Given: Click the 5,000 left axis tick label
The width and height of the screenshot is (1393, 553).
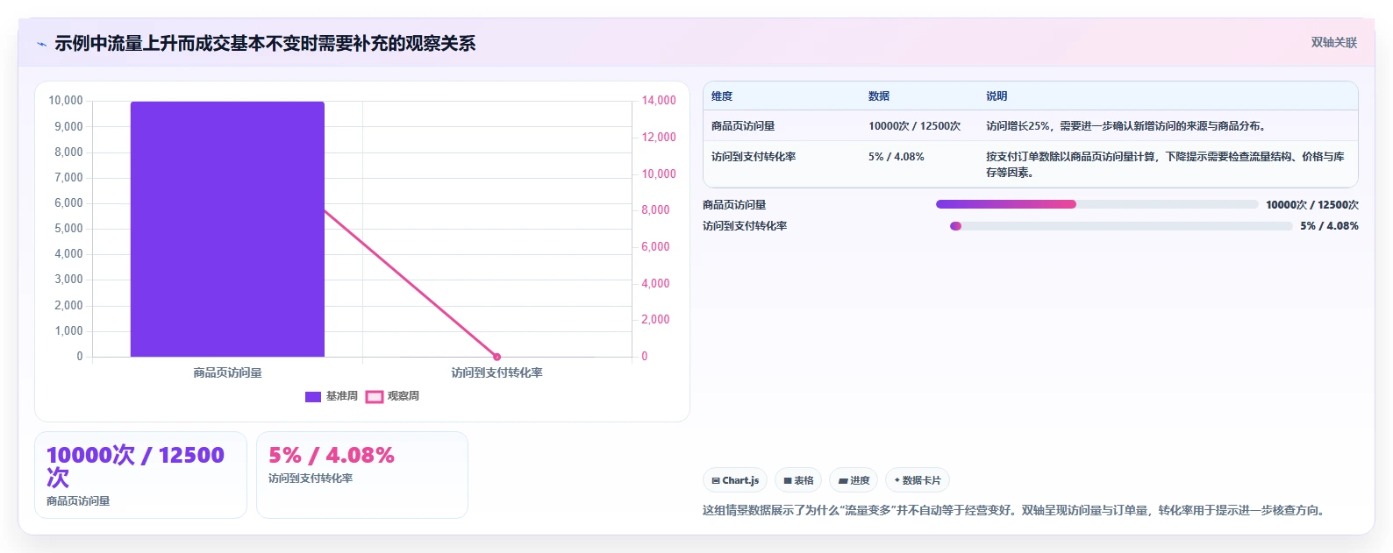Looking at the screenshot, I should (x=68, y=229).
